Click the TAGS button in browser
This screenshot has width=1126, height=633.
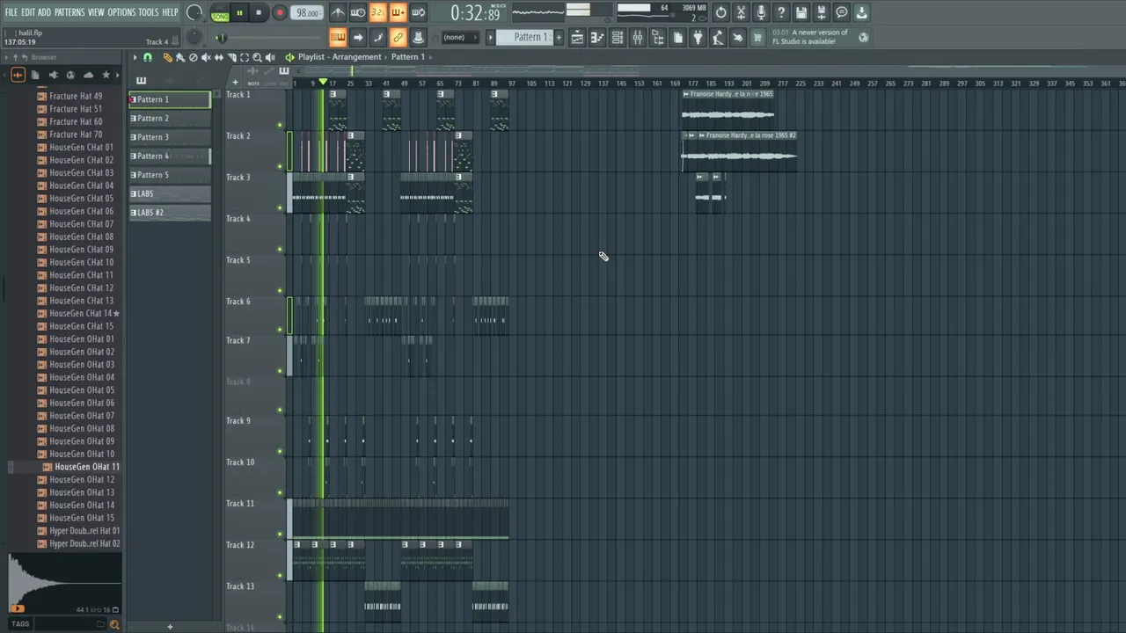(20, 624)
